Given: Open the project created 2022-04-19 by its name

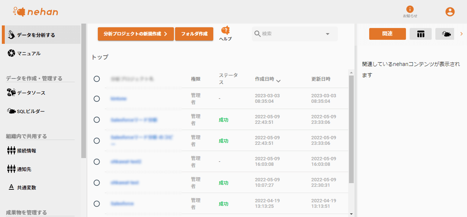Looking at the screenshot, I should (x=122, y=203).
